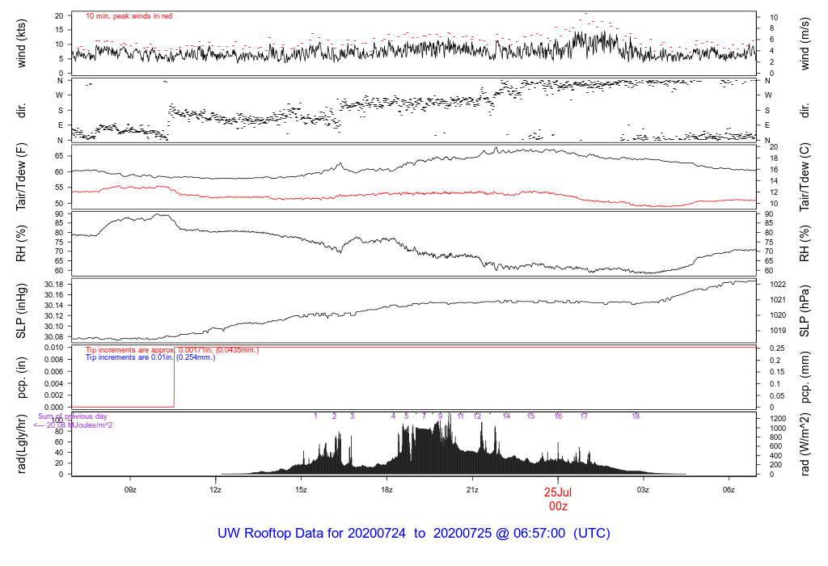
Task: Click the '06z' time axis tick
Action: pos(729,490)
